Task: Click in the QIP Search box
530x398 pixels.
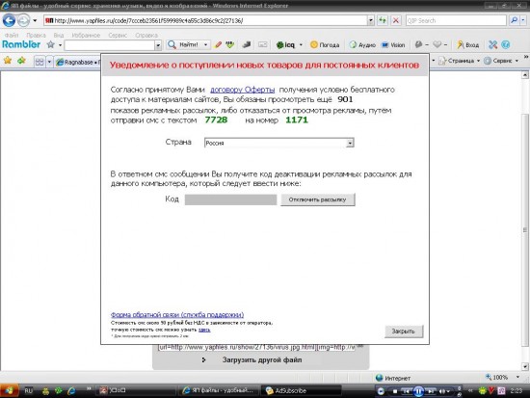Action: click(456, 20)
